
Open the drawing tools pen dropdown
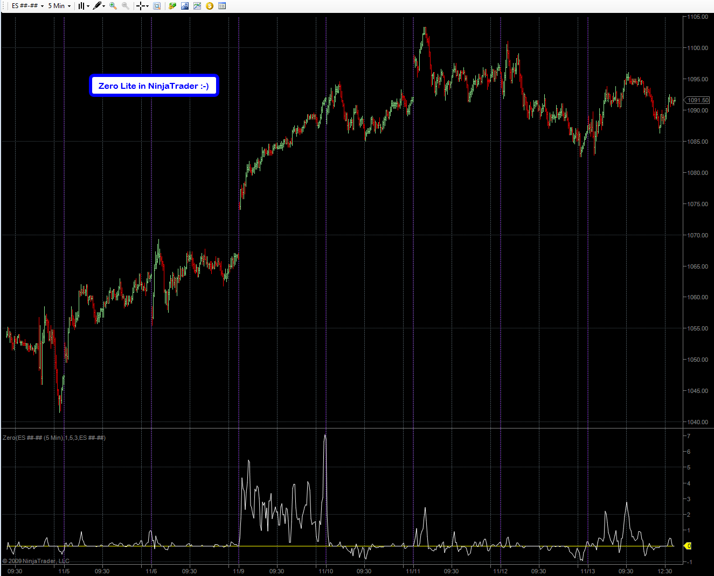pyautogui.click(x=99, y=6)
